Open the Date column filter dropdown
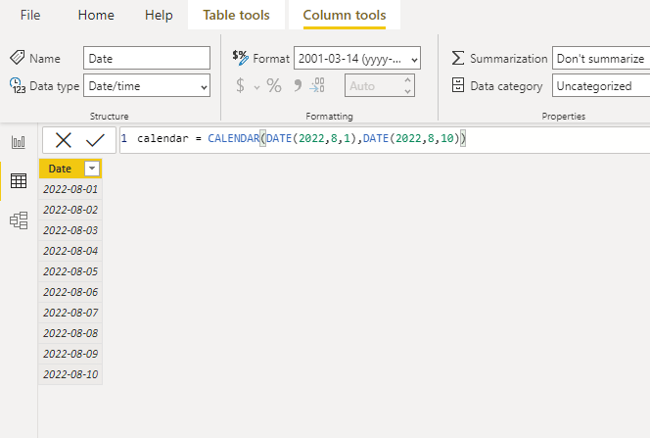The height and width of the screenshot is (438, 650). point(92,169)
